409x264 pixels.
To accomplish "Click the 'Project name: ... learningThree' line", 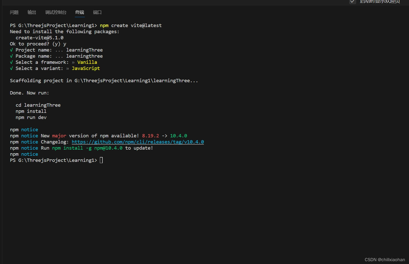I will pyautogui.click(x=56, y=50).
